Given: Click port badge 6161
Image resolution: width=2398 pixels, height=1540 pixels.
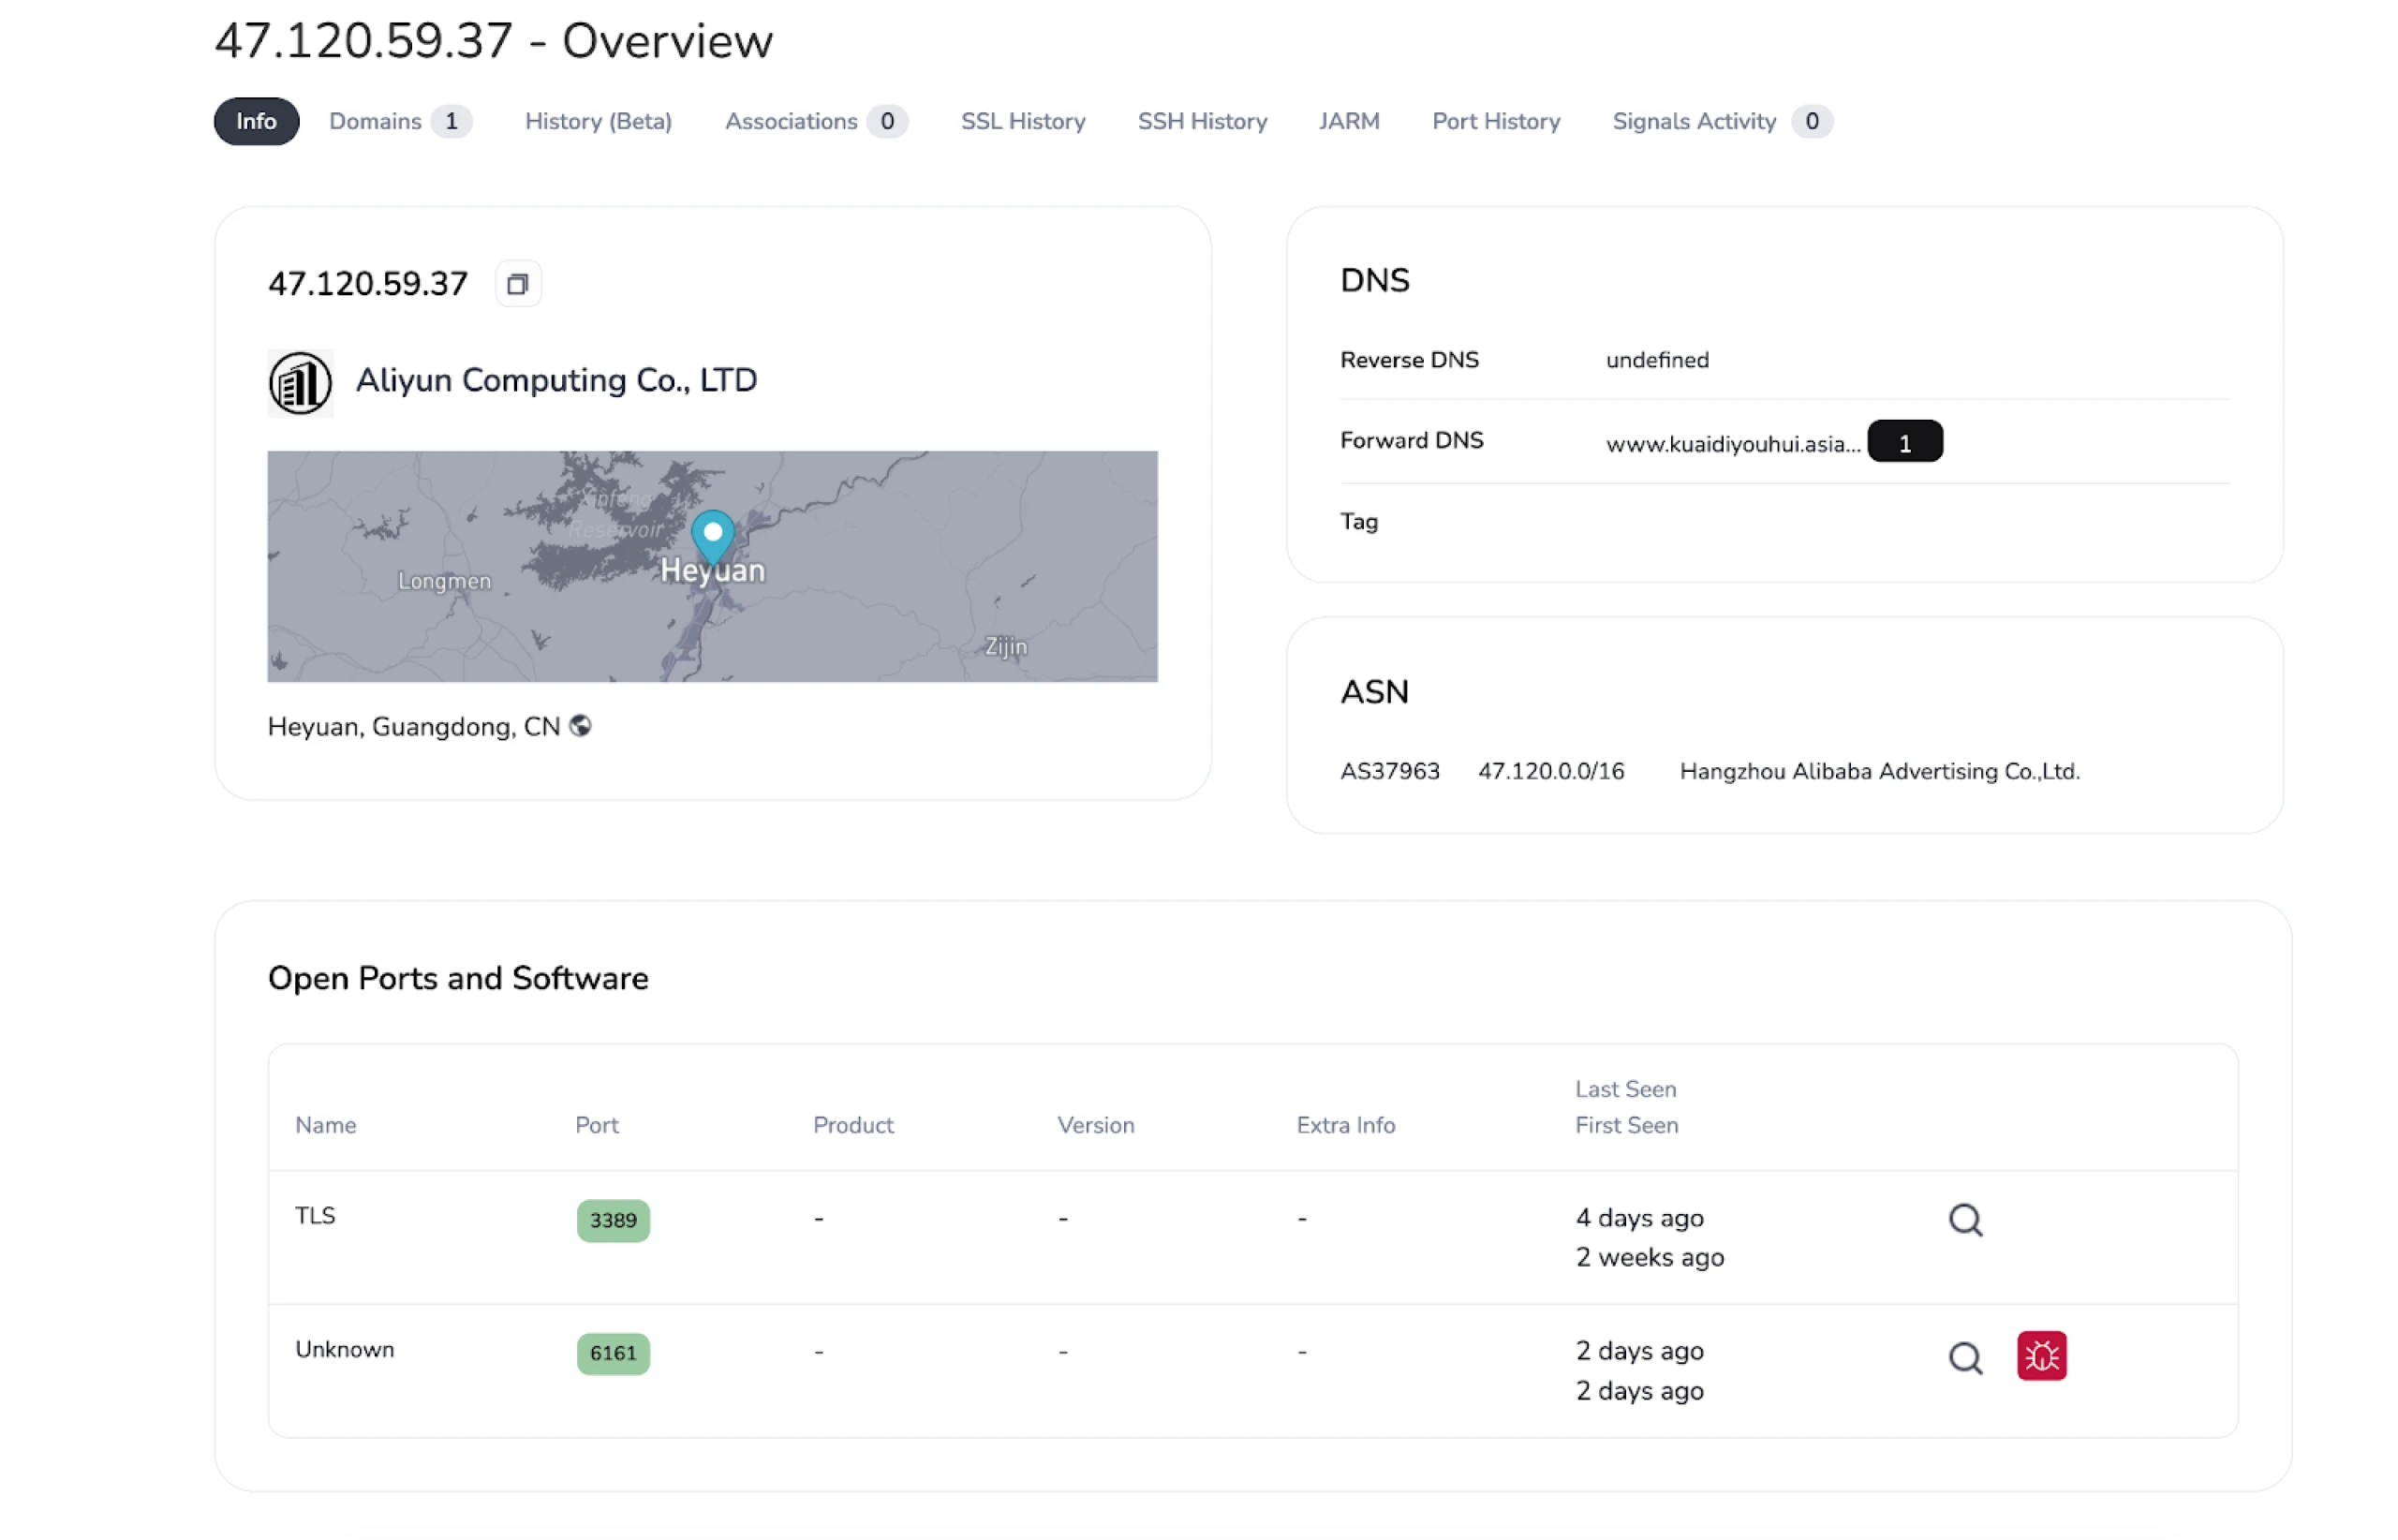Looking at the screenshot, I should click(x=613, y=1353).
